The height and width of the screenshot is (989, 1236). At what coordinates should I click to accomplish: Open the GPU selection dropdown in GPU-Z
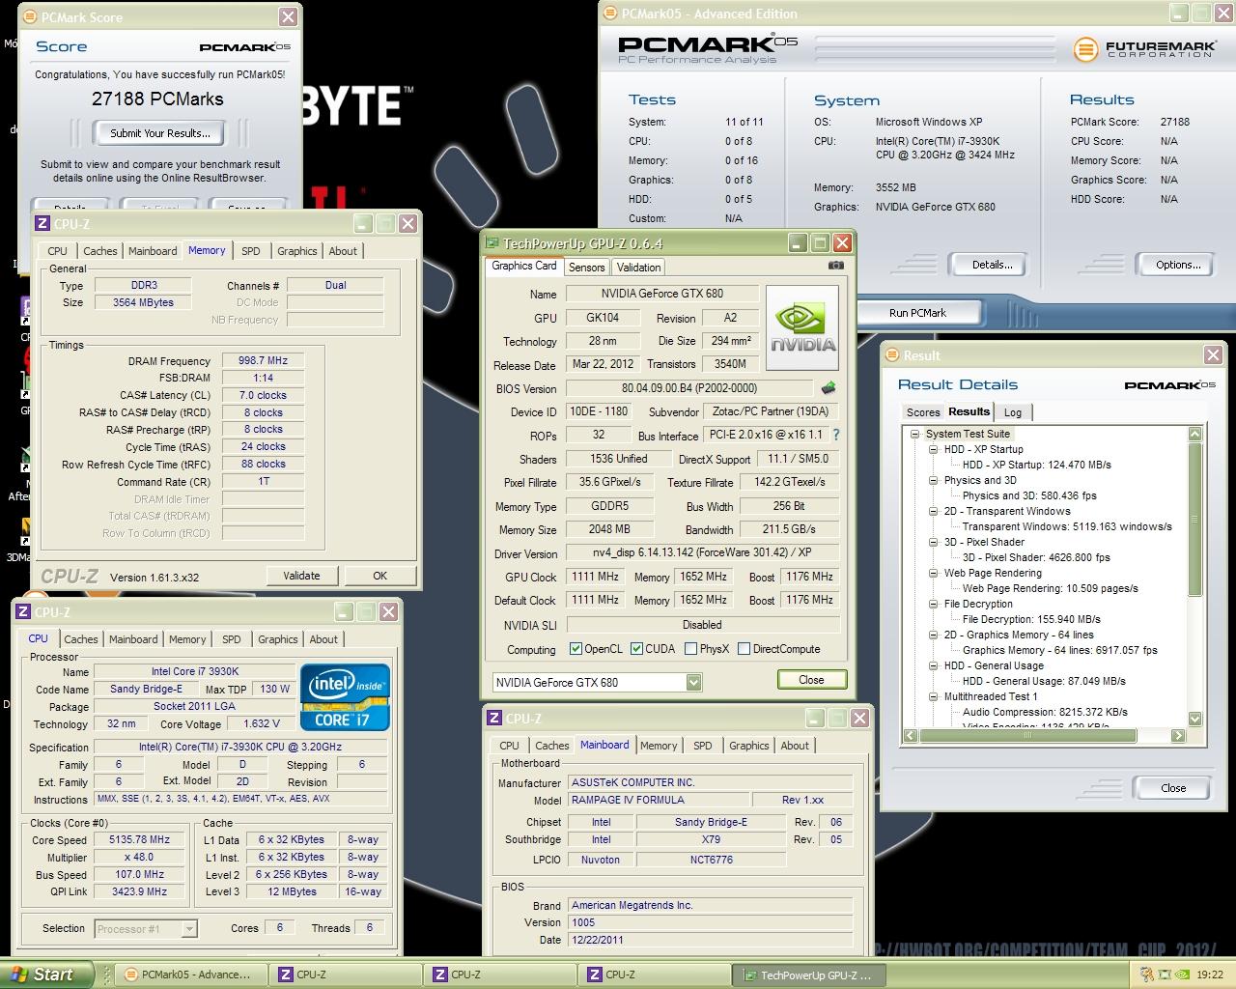click(693, 683)
